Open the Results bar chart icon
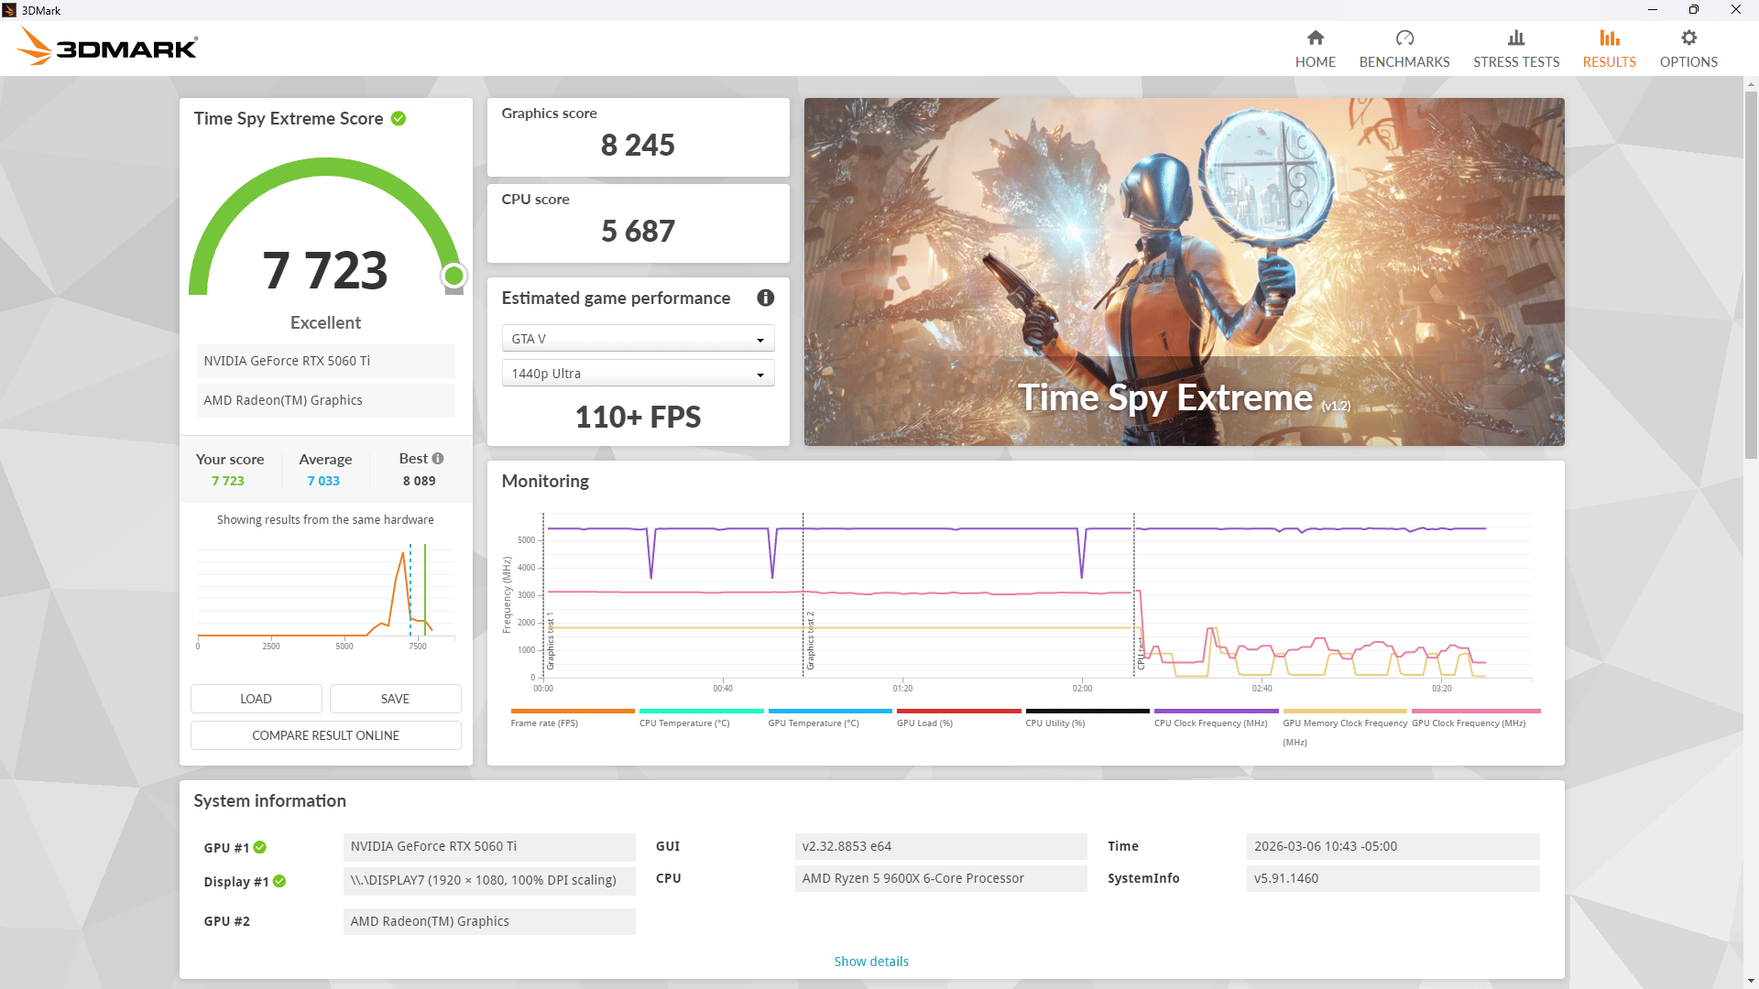1759x989 pixels. coord(1610,38)
